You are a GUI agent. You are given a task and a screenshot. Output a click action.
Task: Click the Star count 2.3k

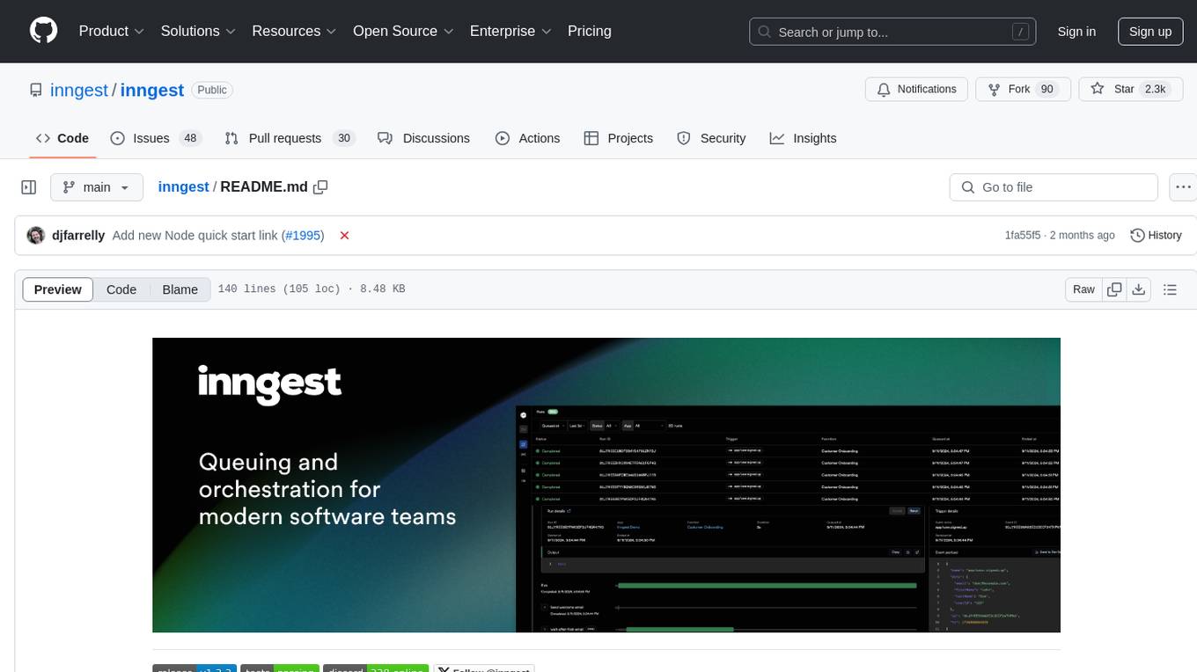pyautogui.click(x=1154, y=89)
